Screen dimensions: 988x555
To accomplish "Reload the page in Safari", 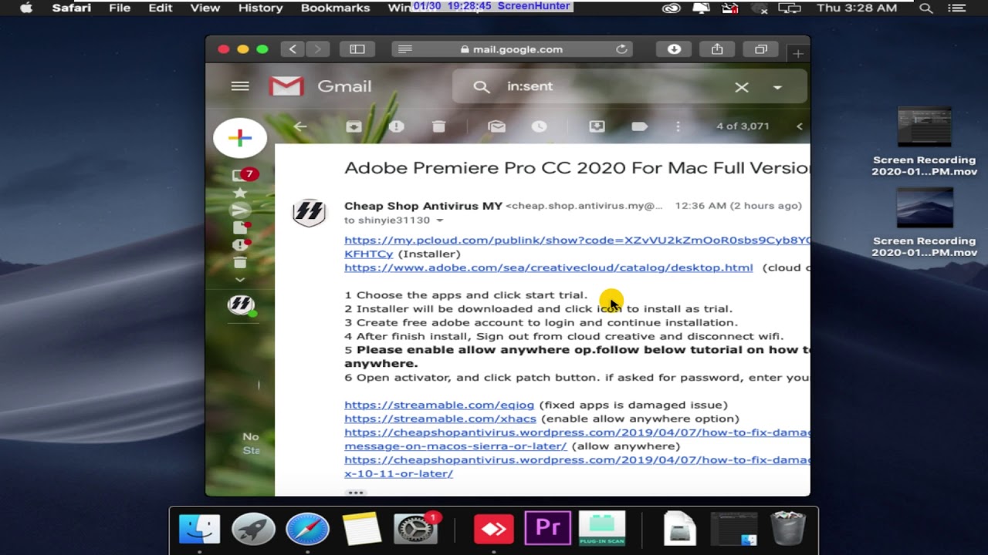I will (621, 49).
